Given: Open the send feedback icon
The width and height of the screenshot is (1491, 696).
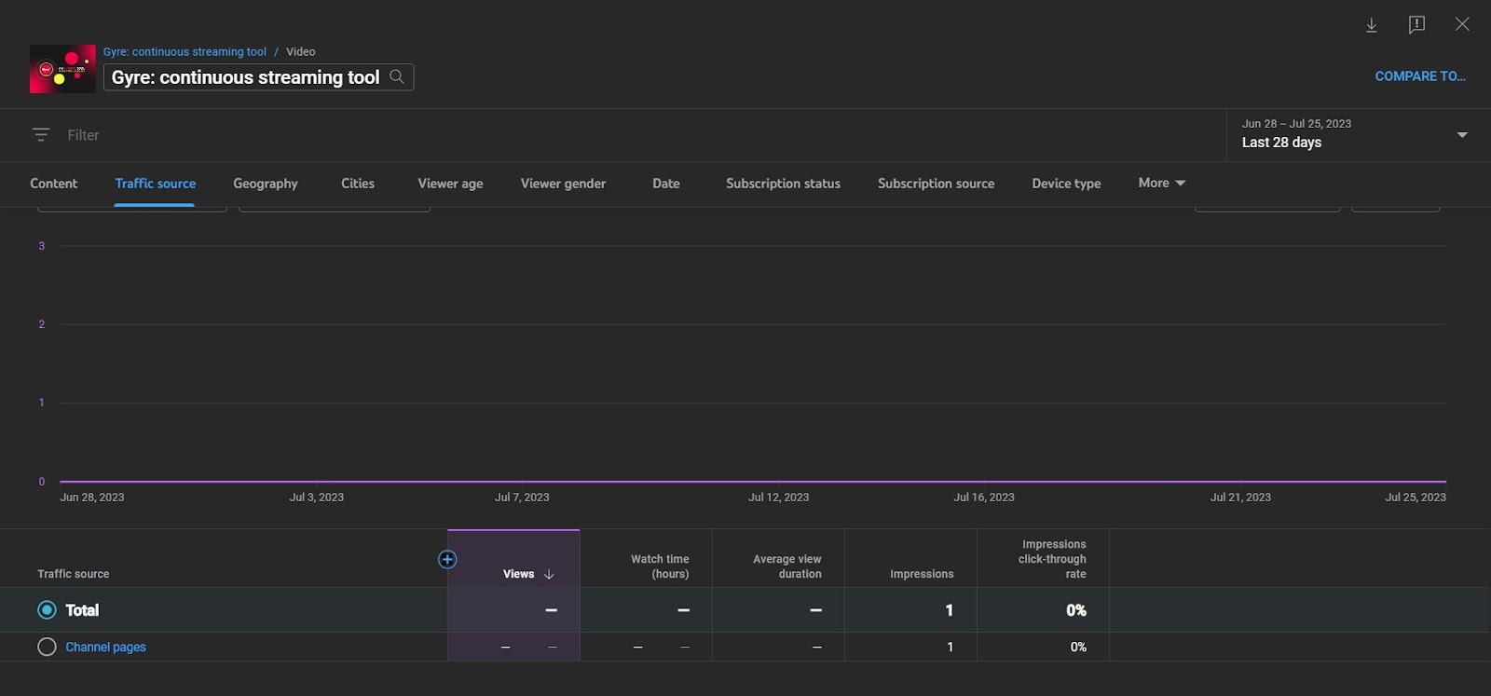Looking at the screenshot, I should [1416, 25].
